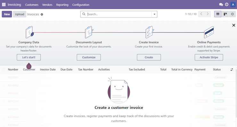Sort by the Total in Currency column
The image size is (237, 127).
[x=182, y=69]
